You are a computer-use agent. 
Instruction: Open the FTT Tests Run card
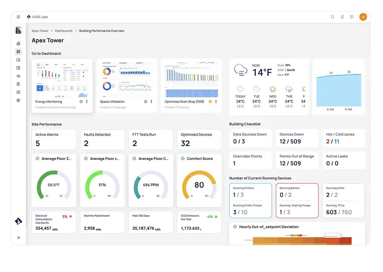pos(151,139)
